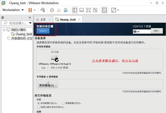
Task: Open the Workstation menu
Action: tap(13, 10)
